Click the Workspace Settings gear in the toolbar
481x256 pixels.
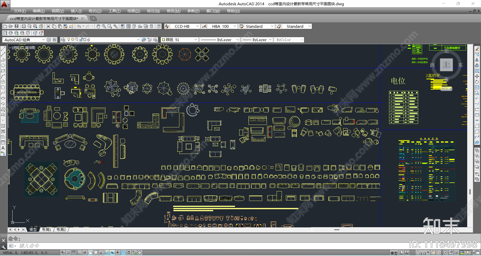tap(49, 40)
